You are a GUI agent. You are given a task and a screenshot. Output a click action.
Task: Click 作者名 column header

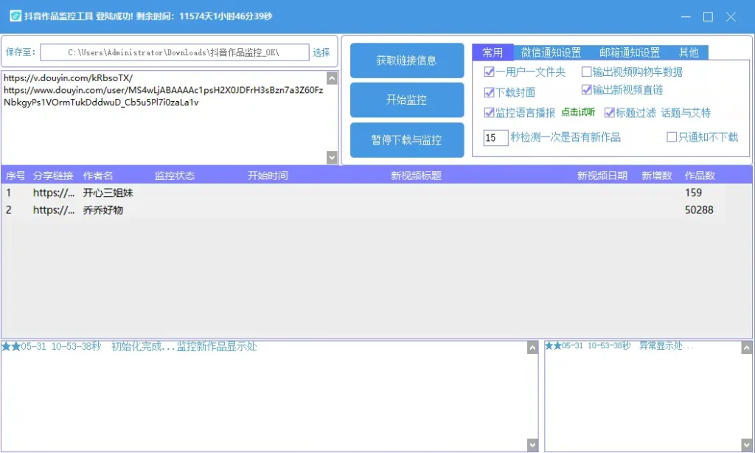tap(98, 176)
